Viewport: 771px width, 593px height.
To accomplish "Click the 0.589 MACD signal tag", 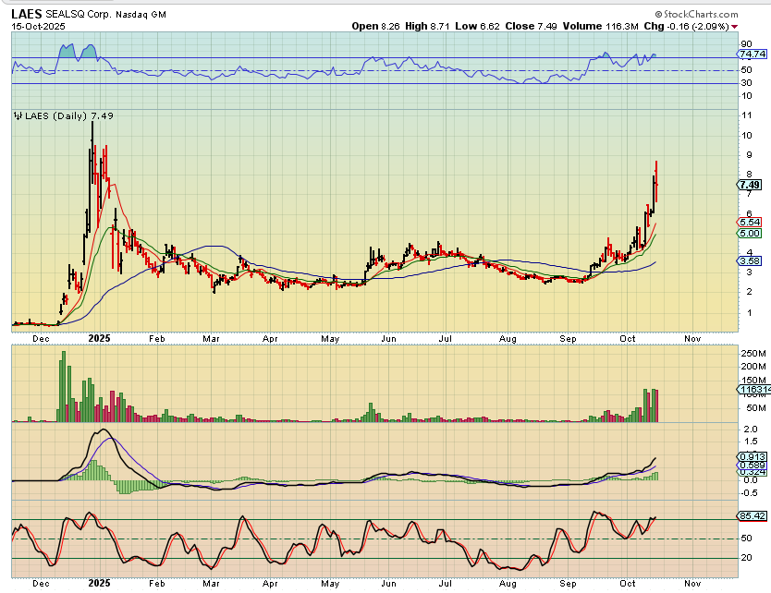I will point(753,465).
